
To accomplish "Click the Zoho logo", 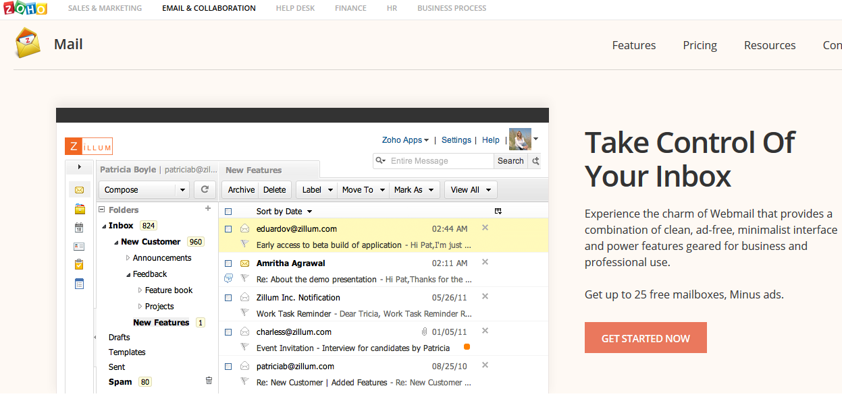I will pos(24,9).
